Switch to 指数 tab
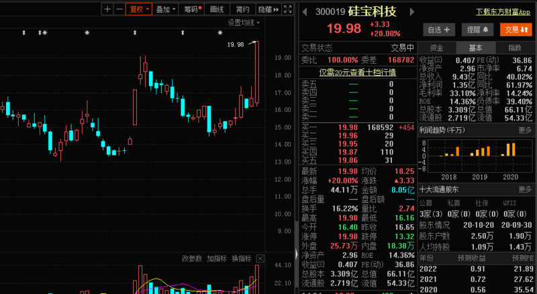537x294 pixels. (514, 48)
